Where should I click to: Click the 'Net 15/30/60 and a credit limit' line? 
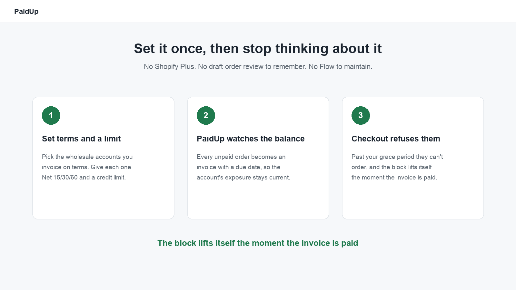pyautogui.click(x=84, y=177)
